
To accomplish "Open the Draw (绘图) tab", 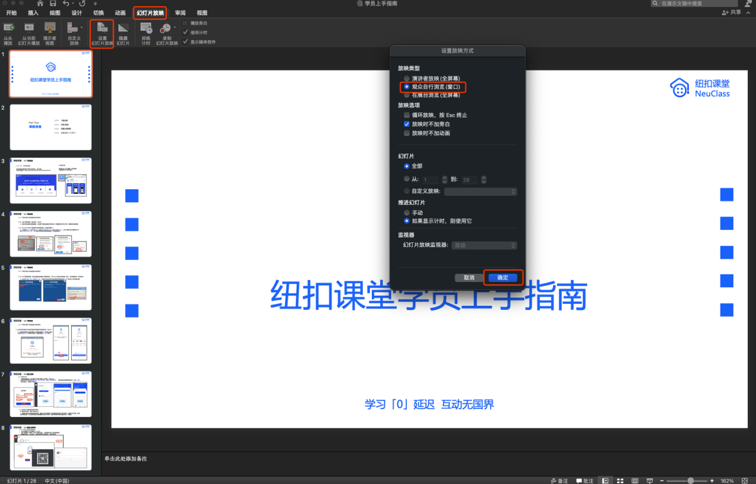I will [55, 13].
